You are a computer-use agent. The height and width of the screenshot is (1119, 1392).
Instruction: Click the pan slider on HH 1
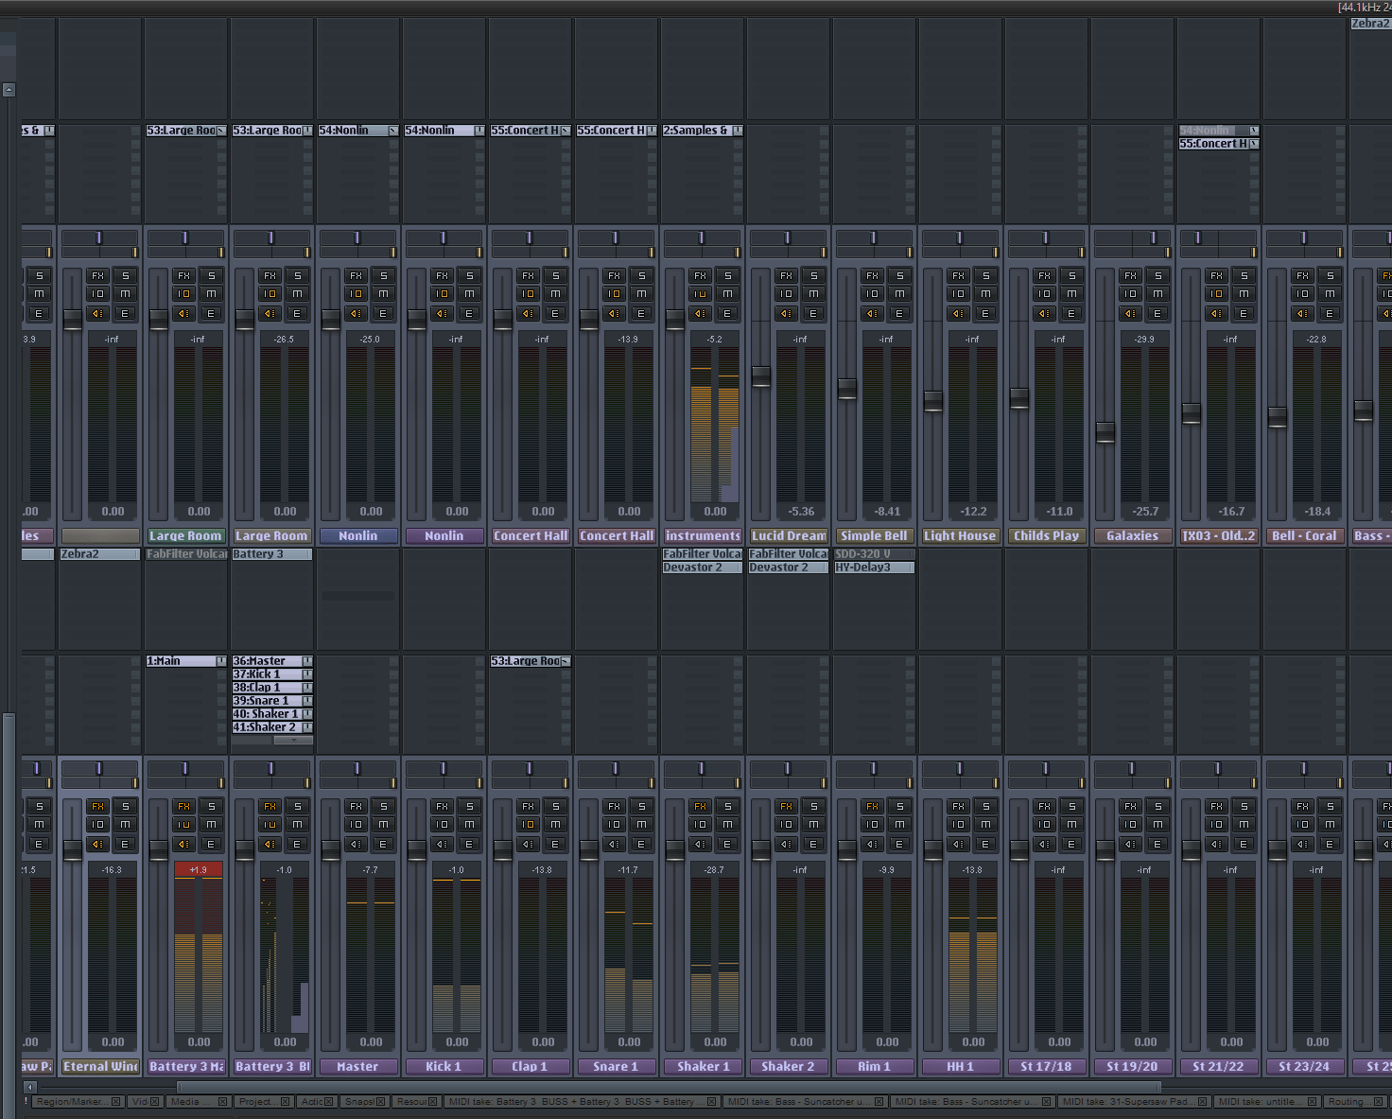[959, 769]
